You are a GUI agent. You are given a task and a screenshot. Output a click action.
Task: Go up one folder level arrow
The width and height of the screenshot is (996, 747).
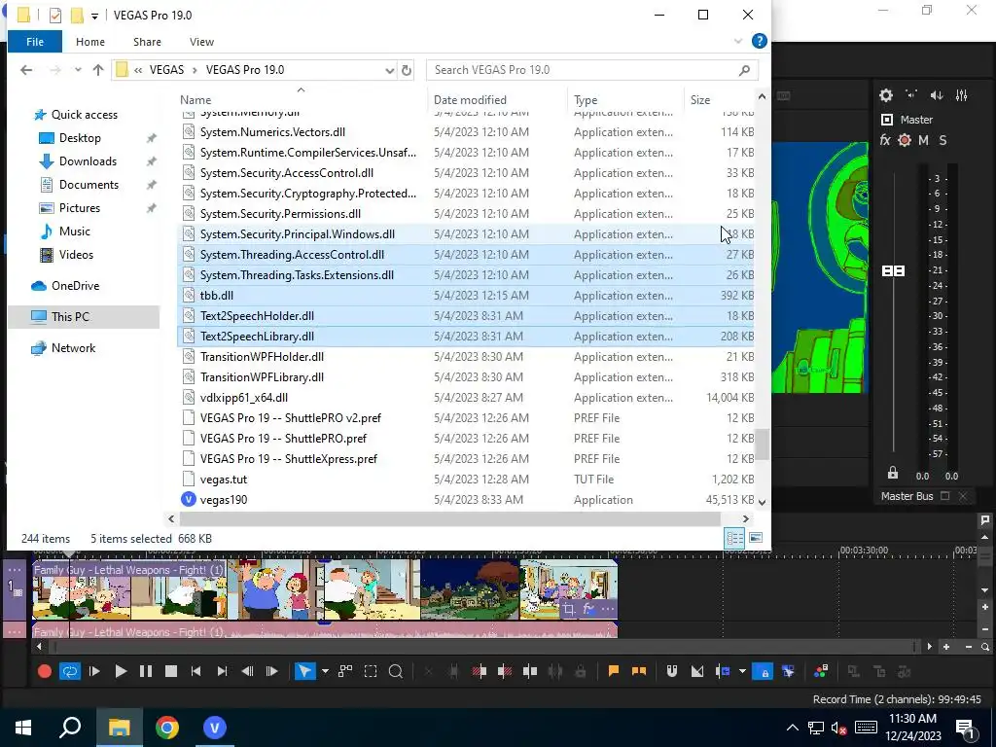pos(98,70)
